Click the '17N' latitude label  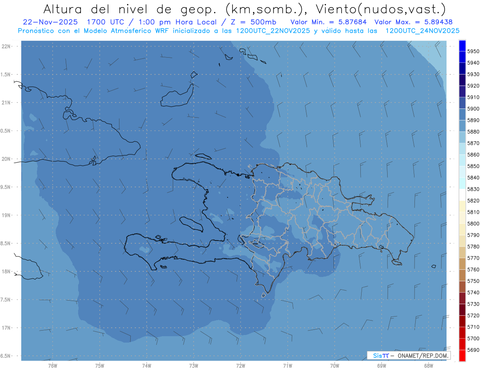tap(6, 328)
